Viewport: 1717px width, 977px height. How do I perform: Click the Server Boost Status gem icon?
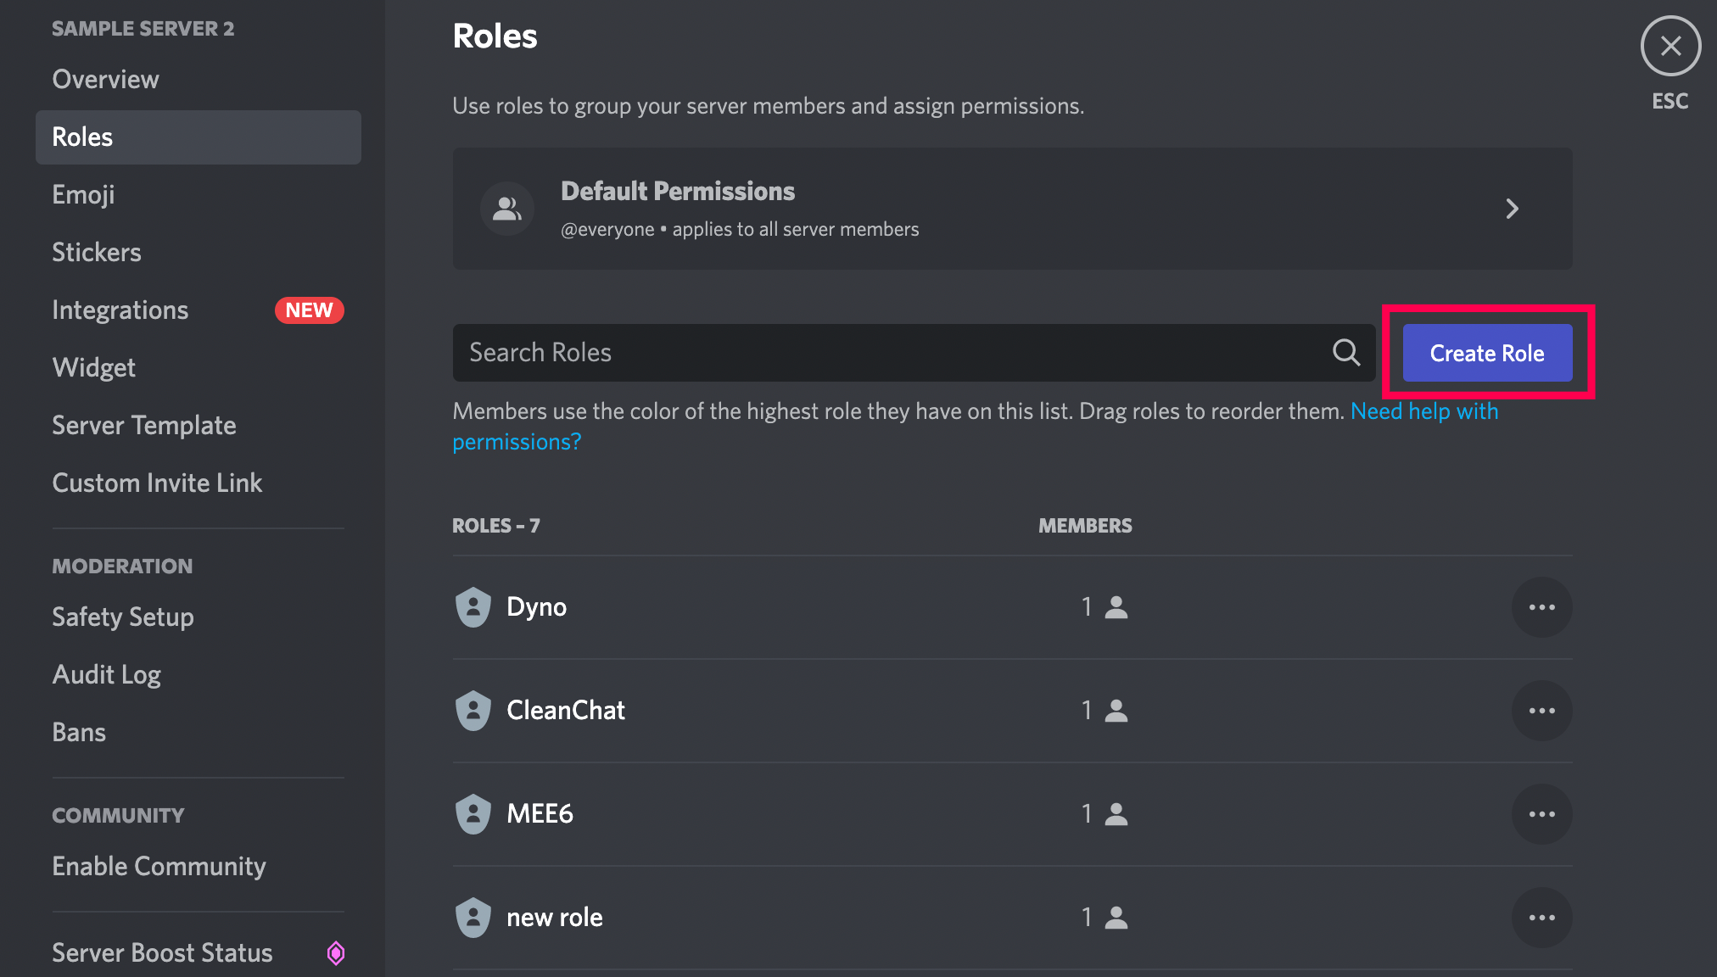pos(336,953)
